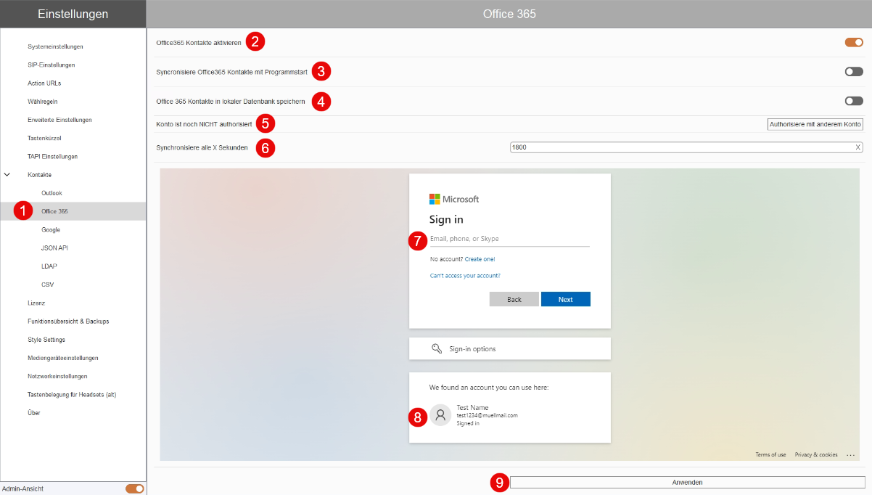The height and width of the screenshot is (495, 872).
Task: Toggle Office365 Kontakte aktivieren switch
Action: click(854, 42)
